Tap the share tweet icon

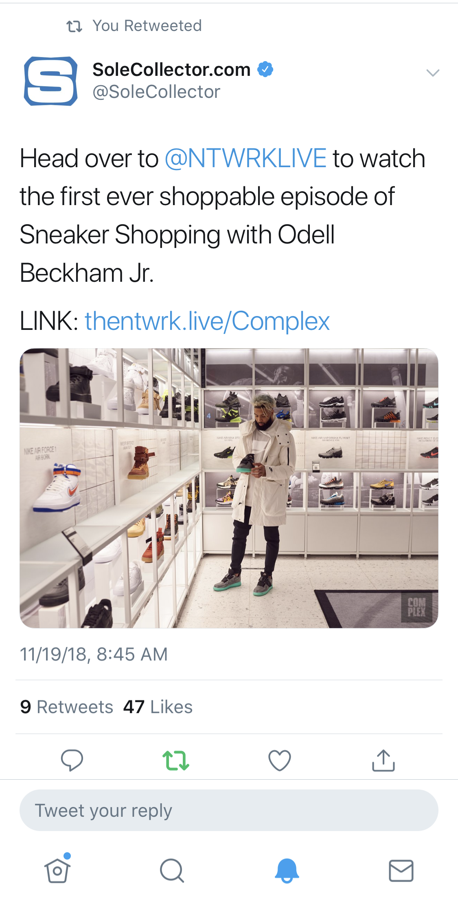click(383, 761)
